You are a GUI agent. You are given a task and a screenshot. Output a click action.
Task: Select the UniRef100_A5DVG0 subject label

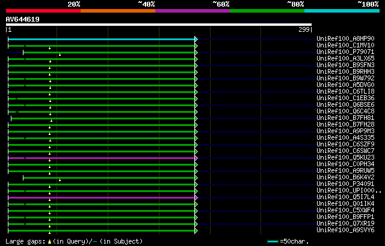[x=345, y=85]
